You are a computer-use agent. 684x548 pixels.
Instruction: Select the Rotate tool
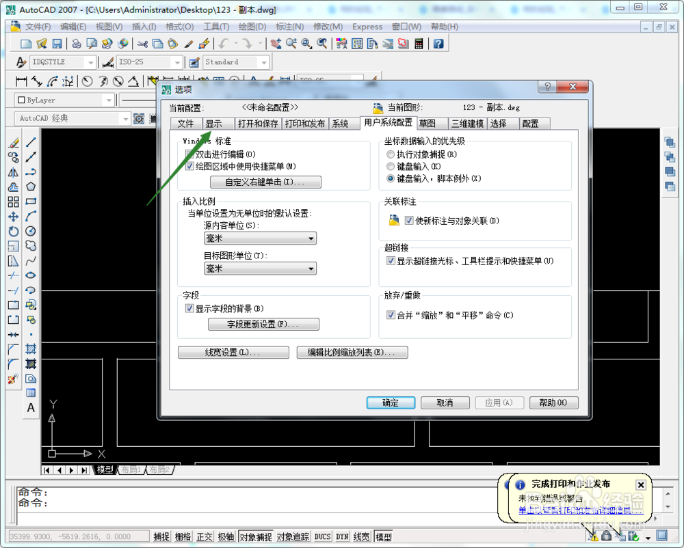[14, 232]
